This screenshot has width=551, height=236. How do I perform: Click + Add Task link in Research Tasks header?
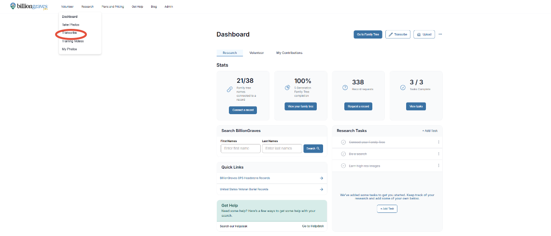(x=430, y=131)
